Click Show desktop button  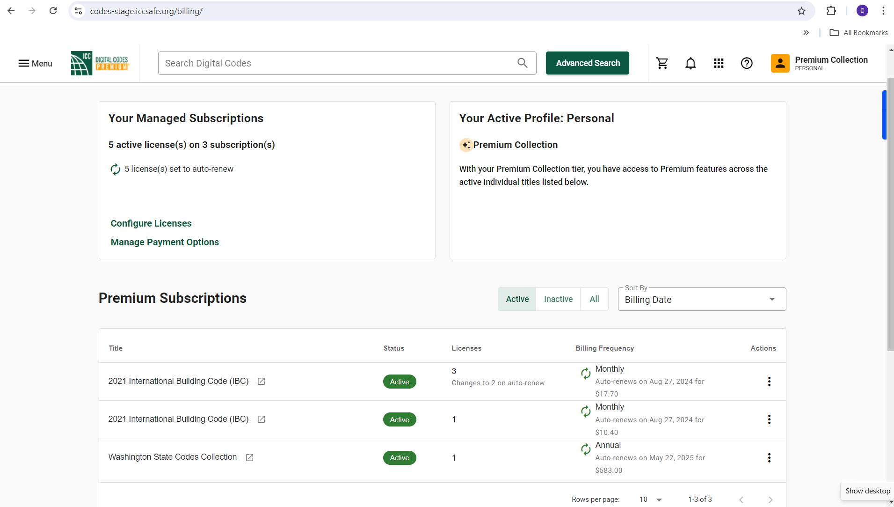[x=867, y=491]
